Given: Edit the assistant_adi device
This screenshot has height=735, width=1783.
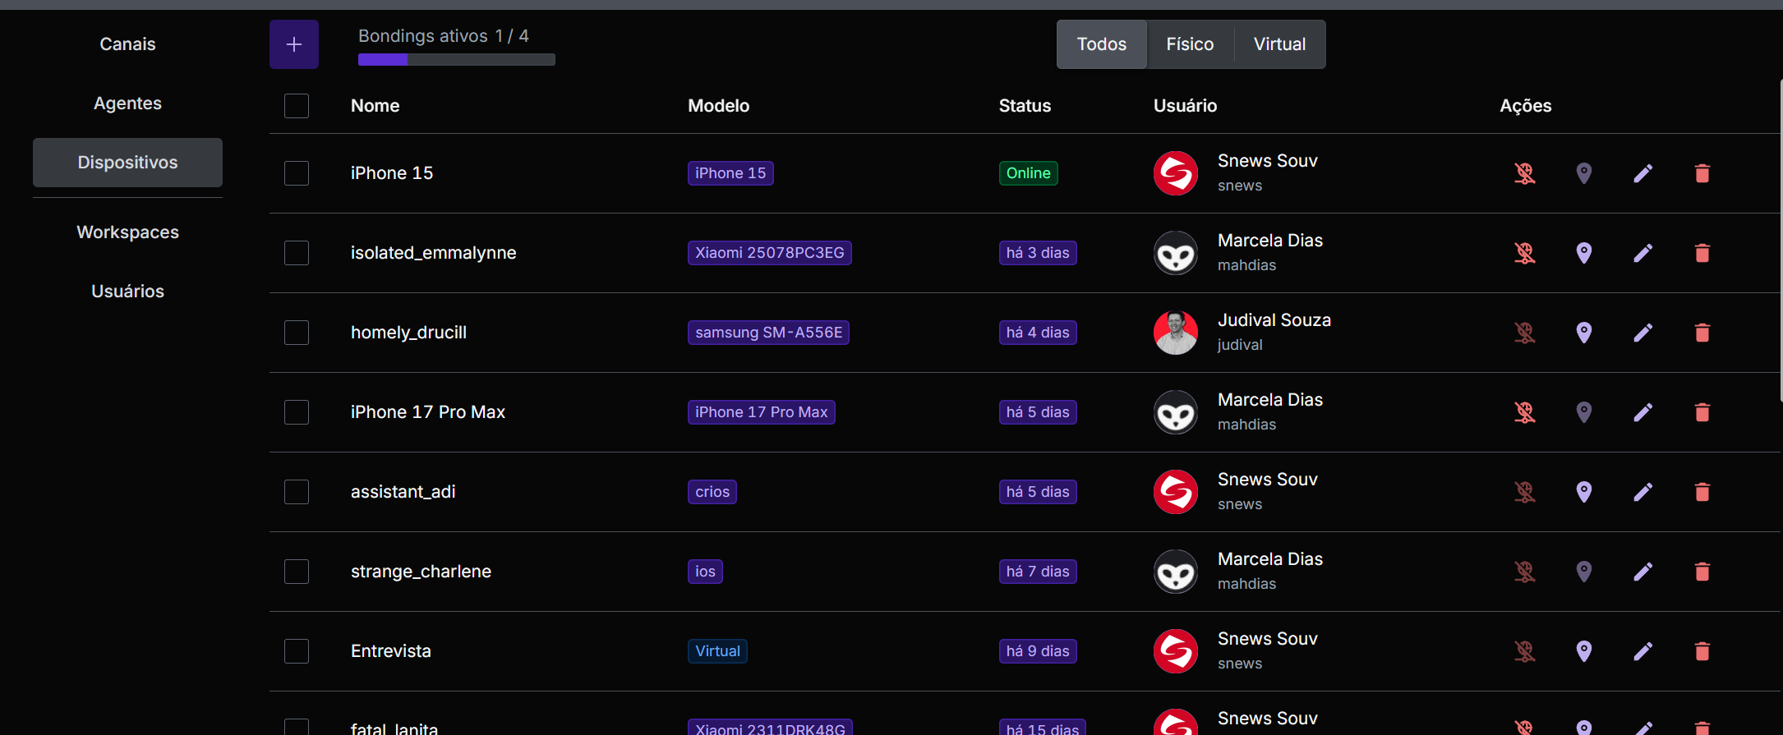Looking at the screenshot, I should point(1643,492).
